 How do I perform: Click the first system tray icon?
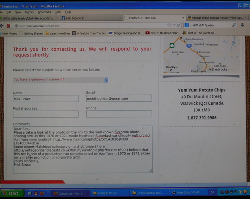pyautogui.click(x=222, y=192)
